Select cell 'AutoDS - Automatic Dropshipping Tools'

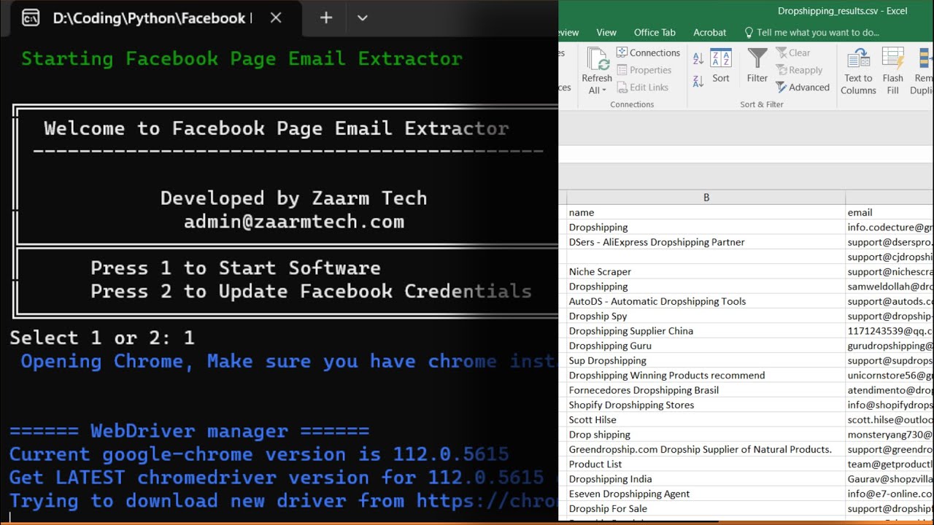coord(706,301)
